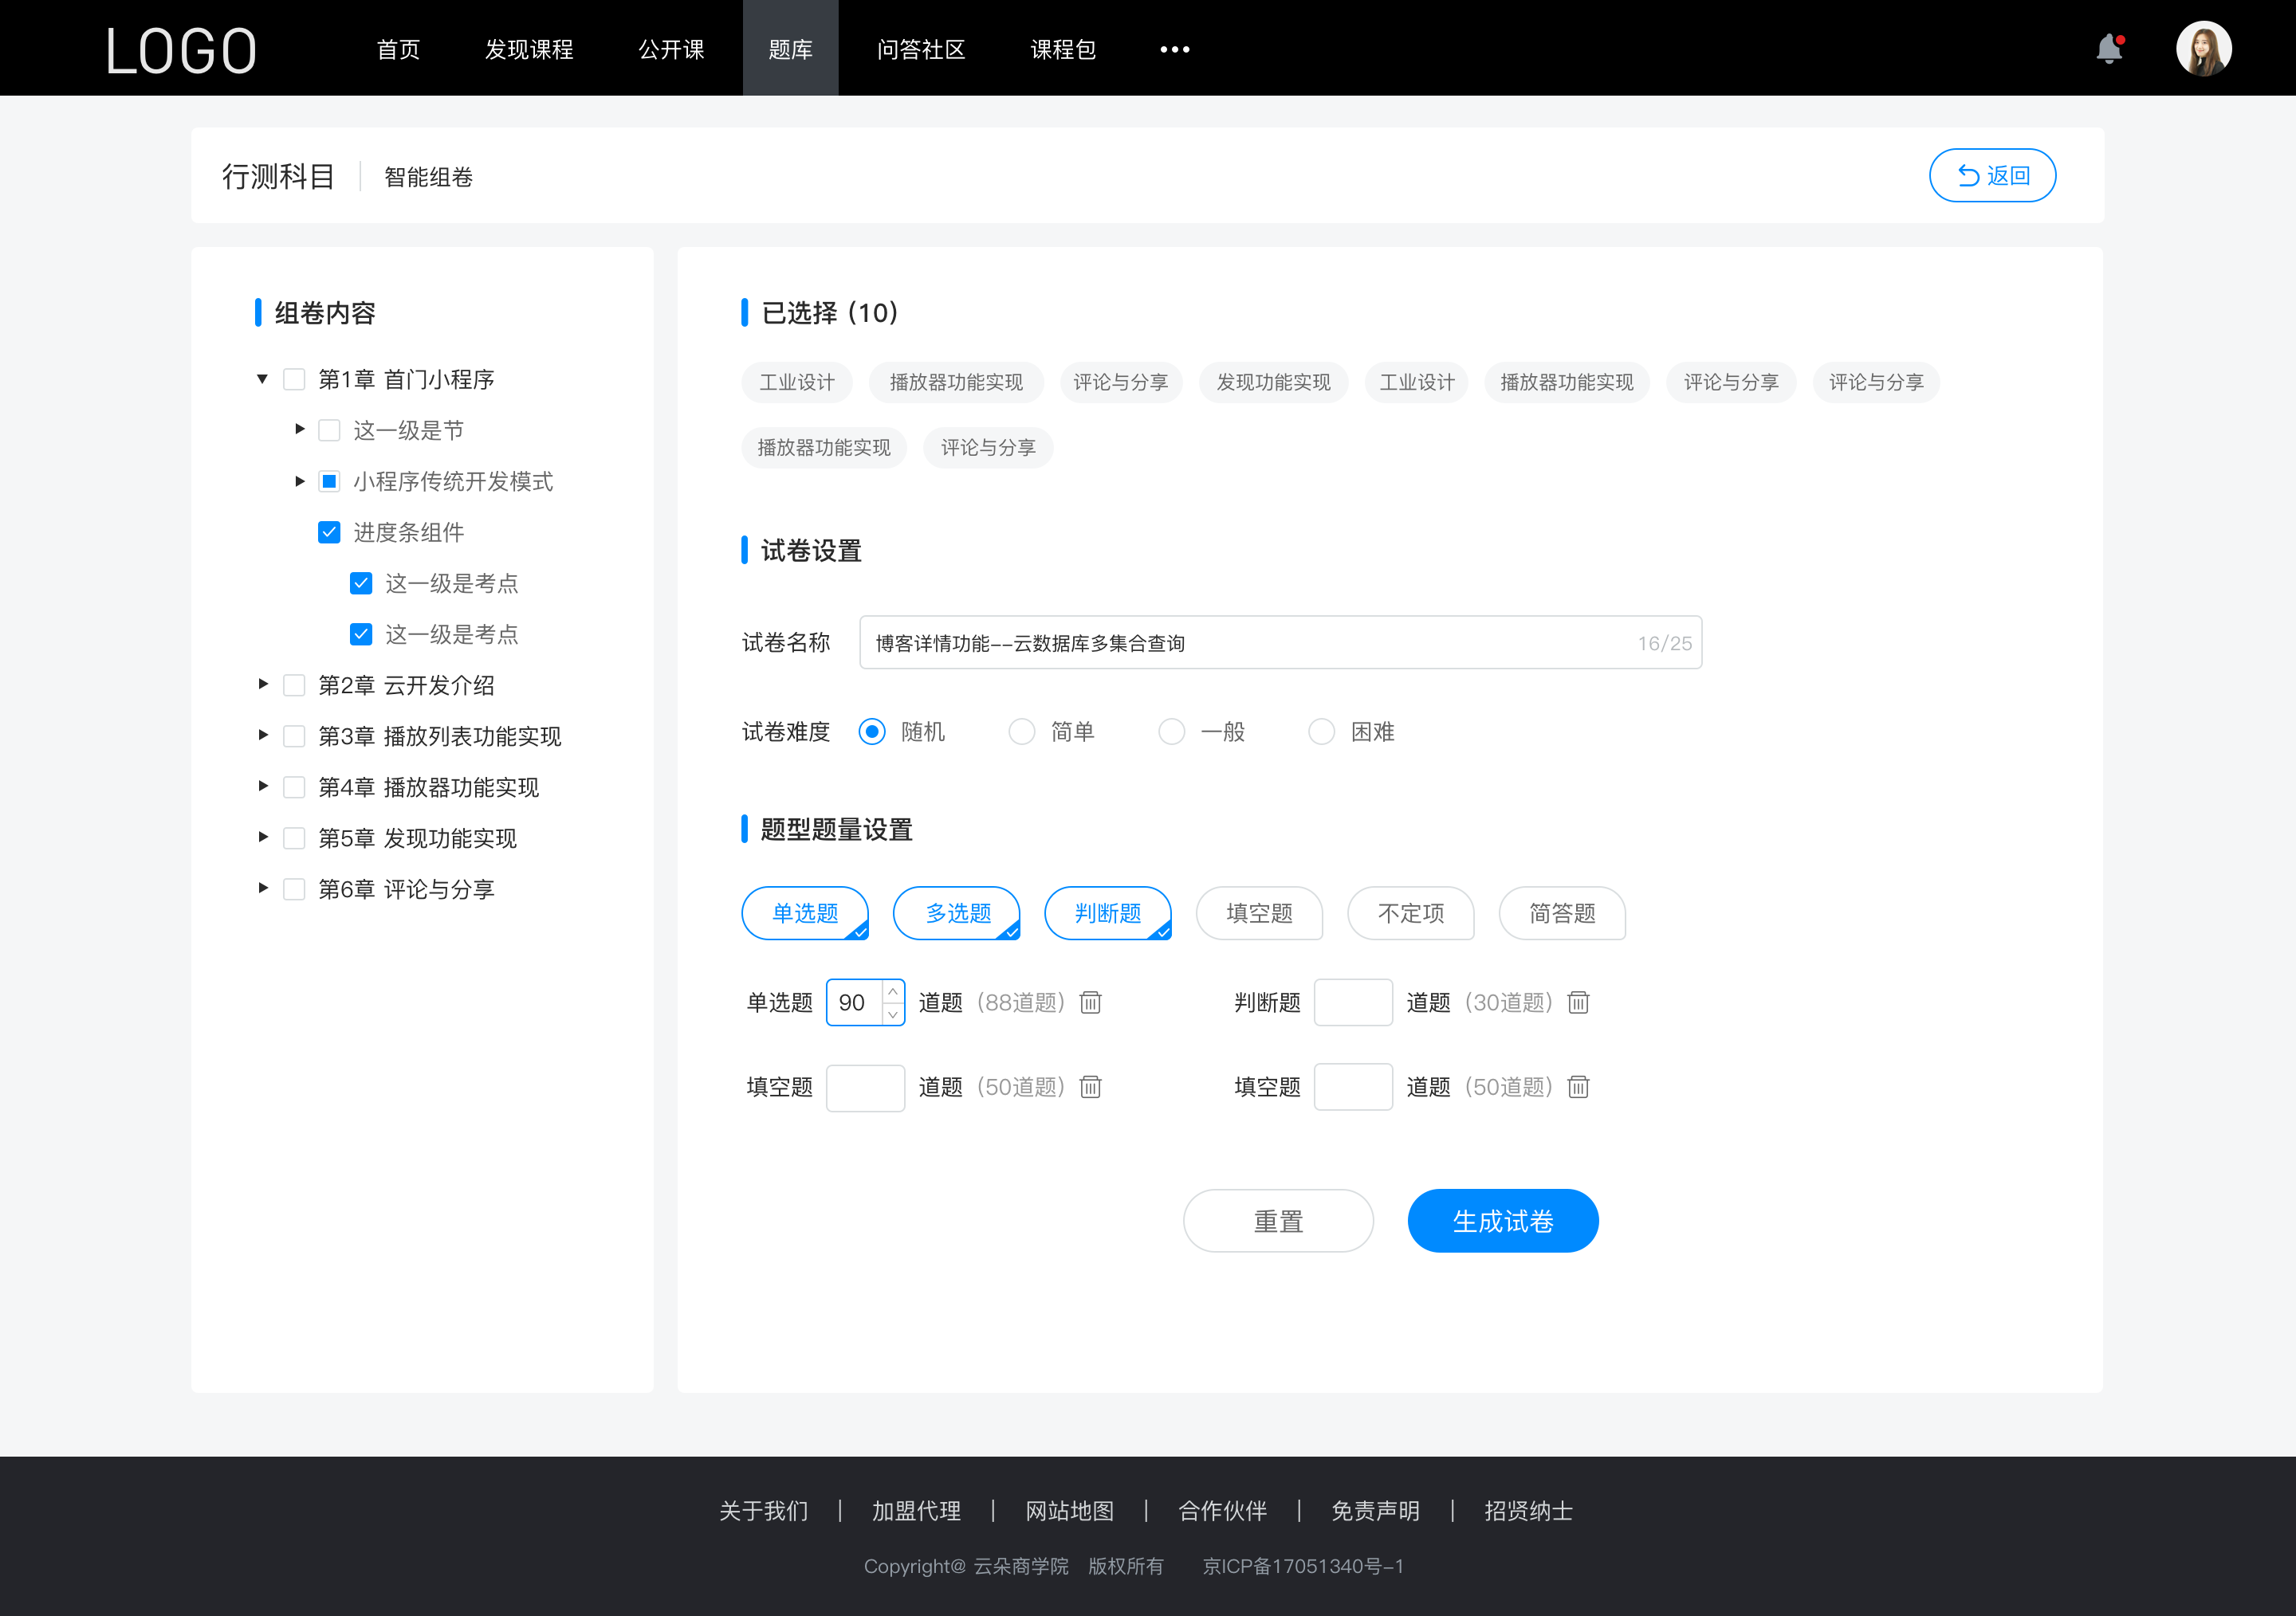Click the 生成试卷 button
Image resolution: width=2296 pixels, height=1616 pixels.
1501,1219
